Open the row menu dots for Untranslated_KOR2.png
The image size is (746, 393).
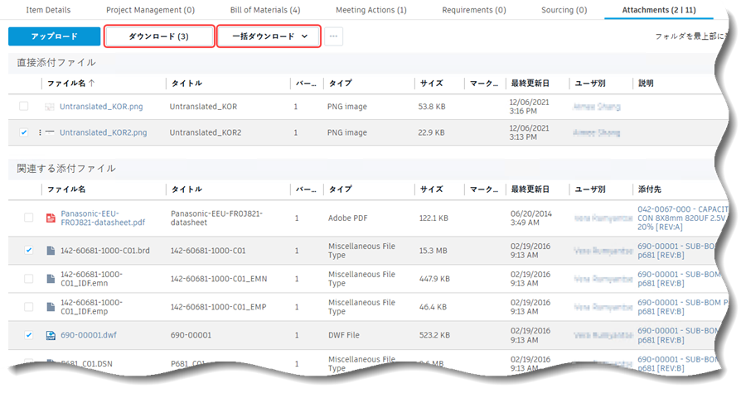tap(40, 132)
